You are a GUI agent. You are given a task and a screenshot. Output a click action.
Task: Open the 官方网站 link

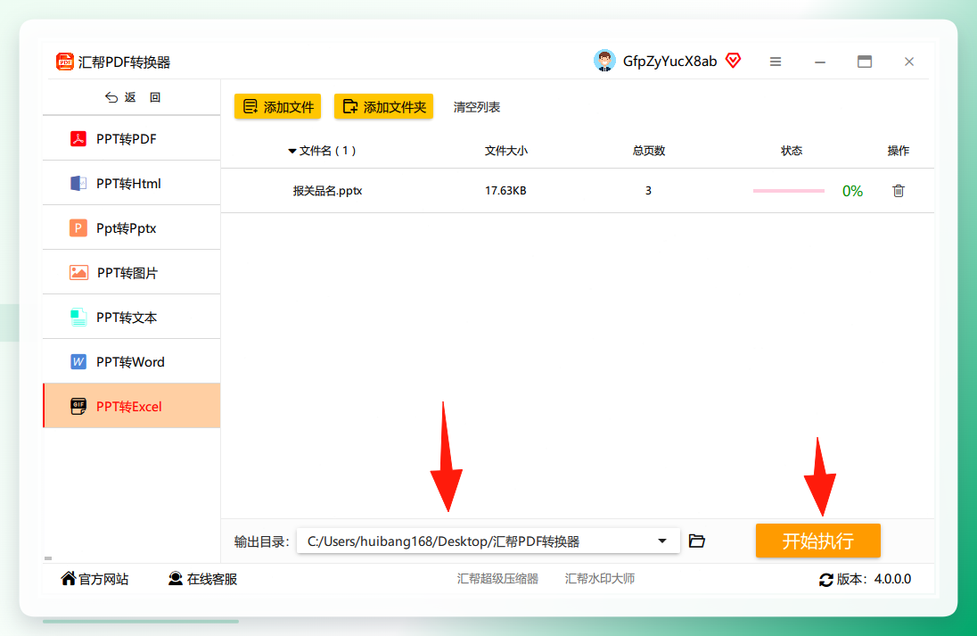point(94,579)
